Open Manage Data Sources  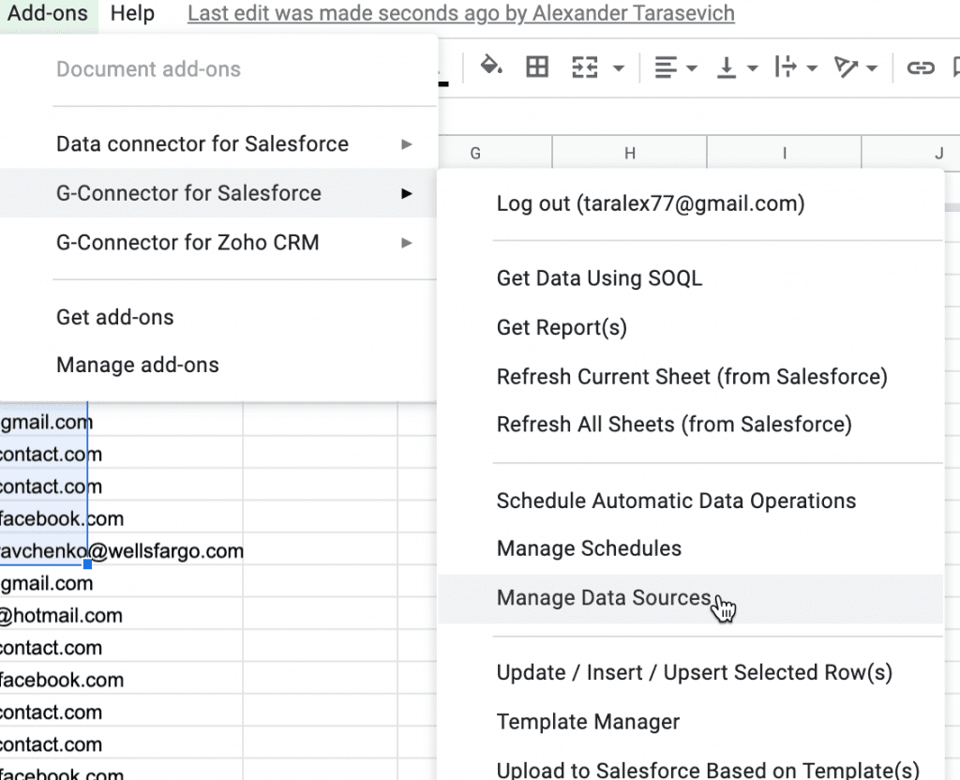[691, 598]
